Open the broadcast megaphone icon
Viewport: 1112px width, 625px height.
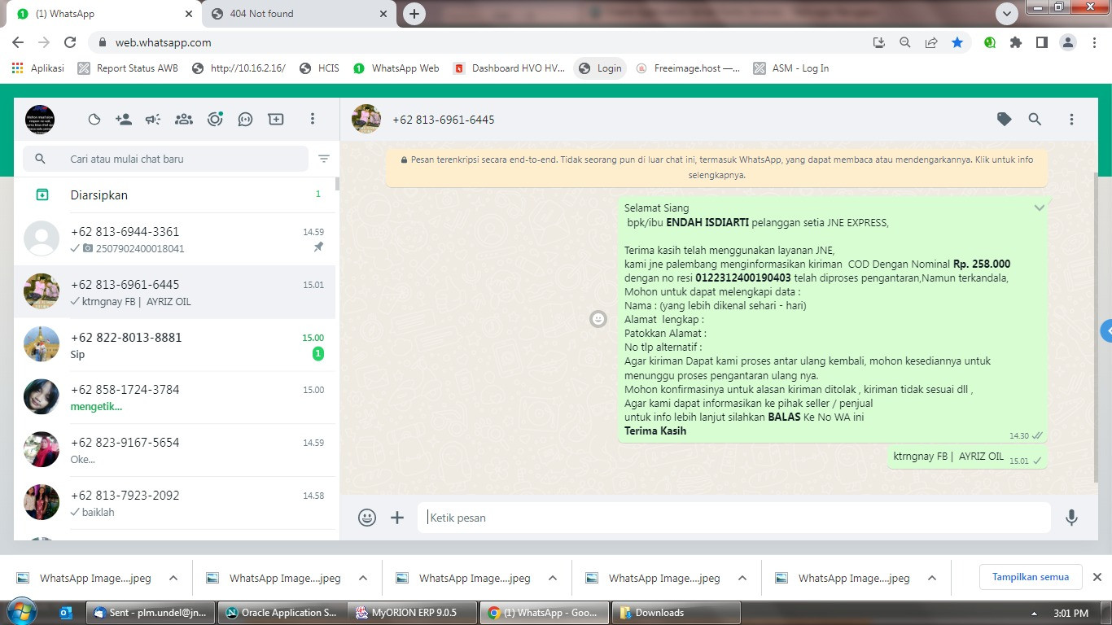pyautogui.click(x=153, y=120)
